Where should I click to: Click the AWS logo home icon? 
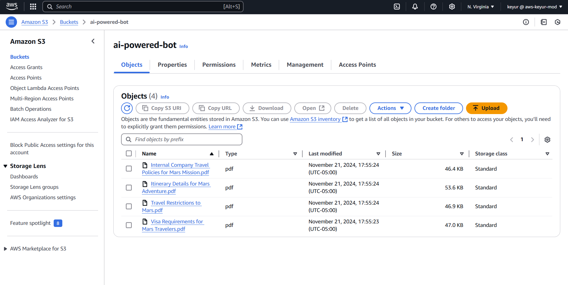pos(12,6)
